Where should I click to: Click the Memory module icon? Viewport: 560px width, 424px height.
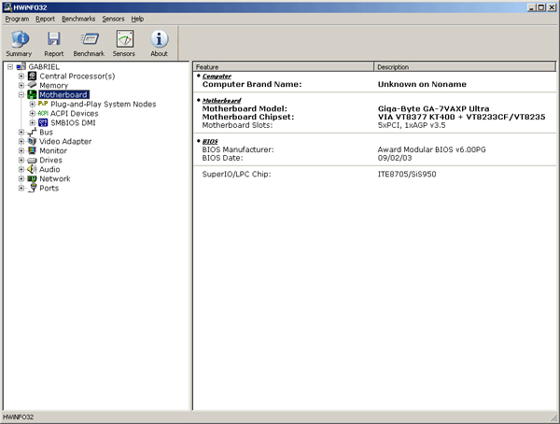click(32, 85)
